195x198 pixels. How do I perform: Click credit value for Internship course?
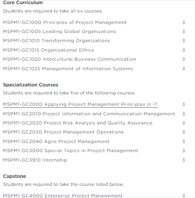(x=184, y=160)
